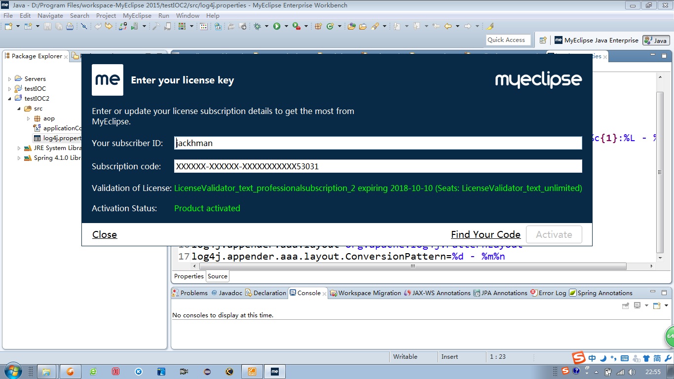Image resolution: width=674 pixels, height=379 pixels.
Task: Expand the JRE System Library node
Action: [19, 148]
